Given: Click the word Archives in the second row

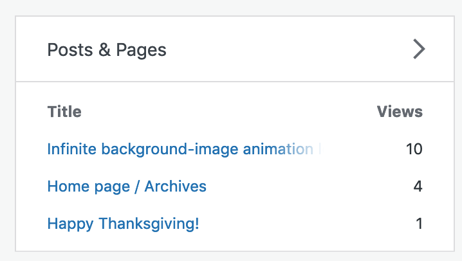Looking at the screenshot, I should pos(175,186).
